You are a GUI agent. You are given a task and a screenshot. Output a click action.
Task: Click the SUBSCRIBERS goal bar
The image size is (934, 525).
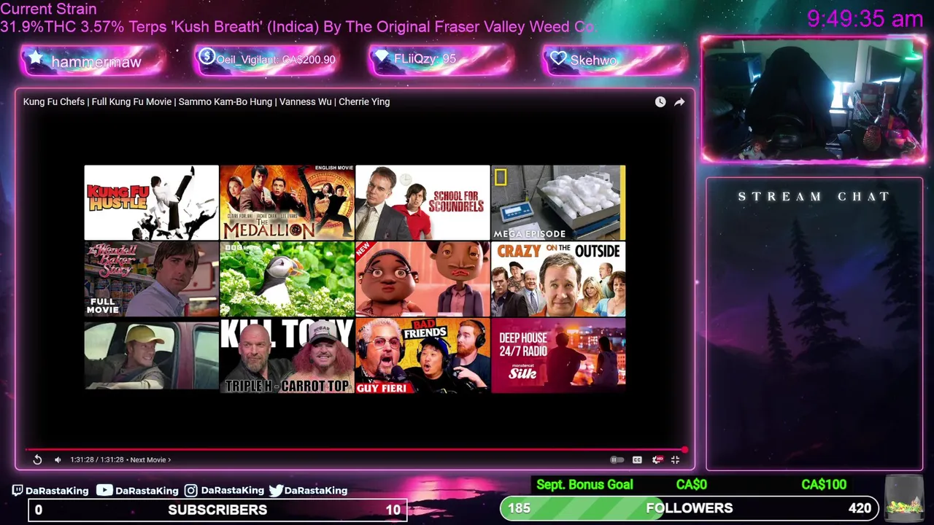(x=217, y=510)
